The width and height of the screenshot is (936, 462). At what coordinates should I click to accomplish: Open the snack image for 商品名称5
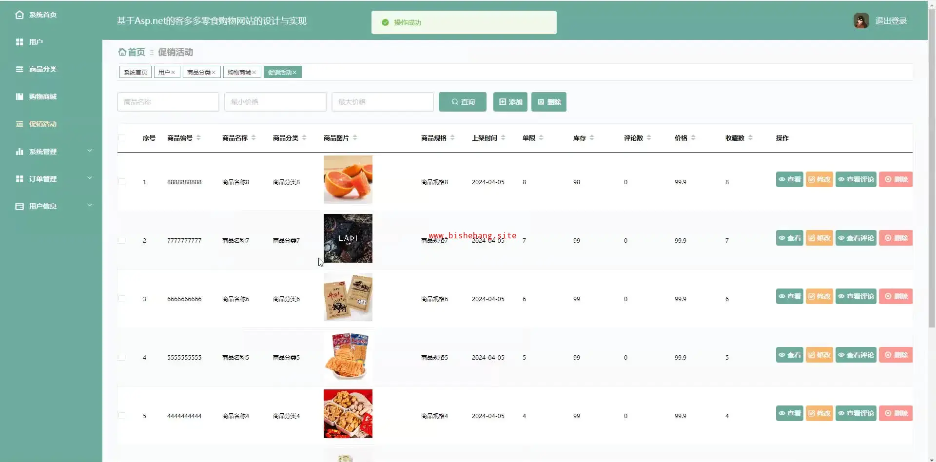pyautogui.click(x=348, y=355)
